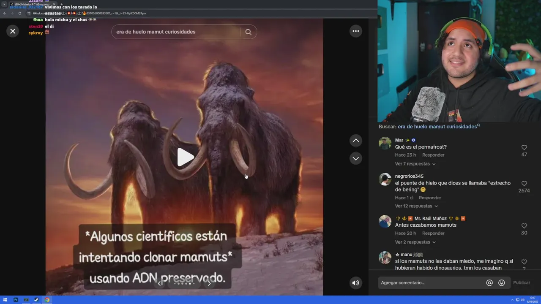Open a new browser tab
The height and width of the screenshot is (304, 541).
61,4
